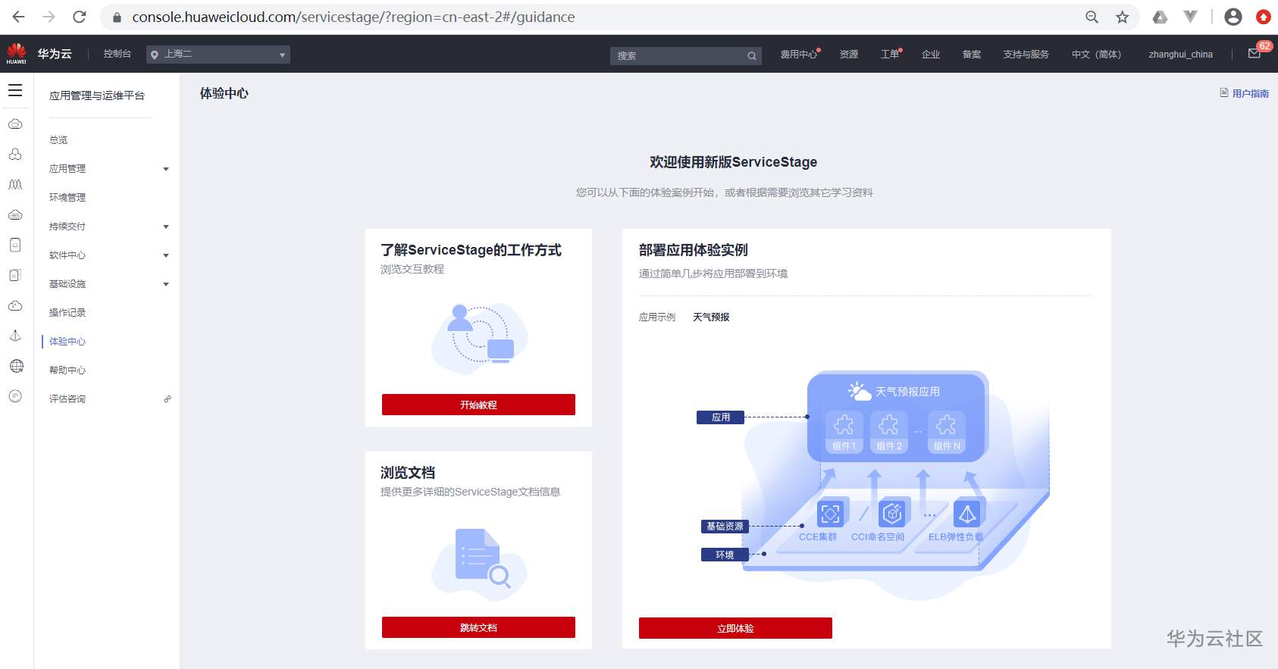Go to 控制台 in the header

point(117,54)
